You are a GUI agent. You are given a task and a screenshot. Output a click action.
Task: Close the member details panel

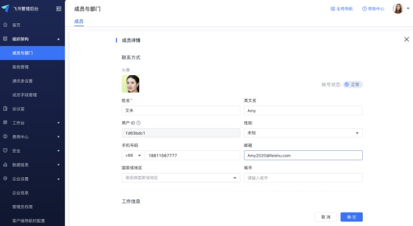coord(406,39)
